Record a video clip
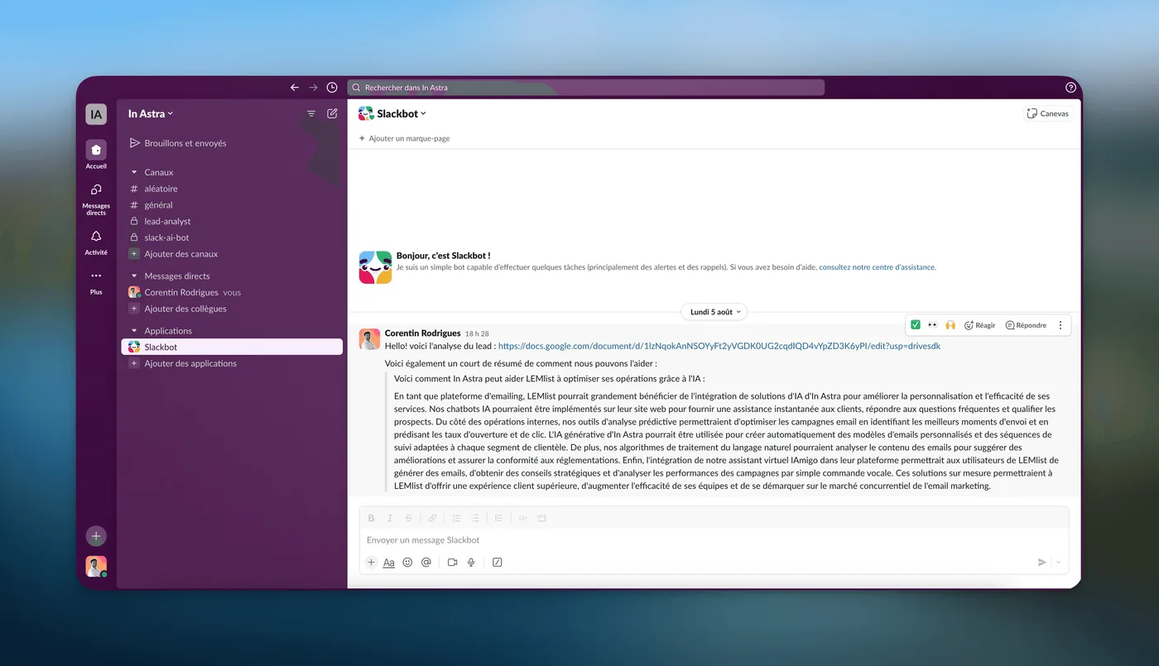 [453, 562]
